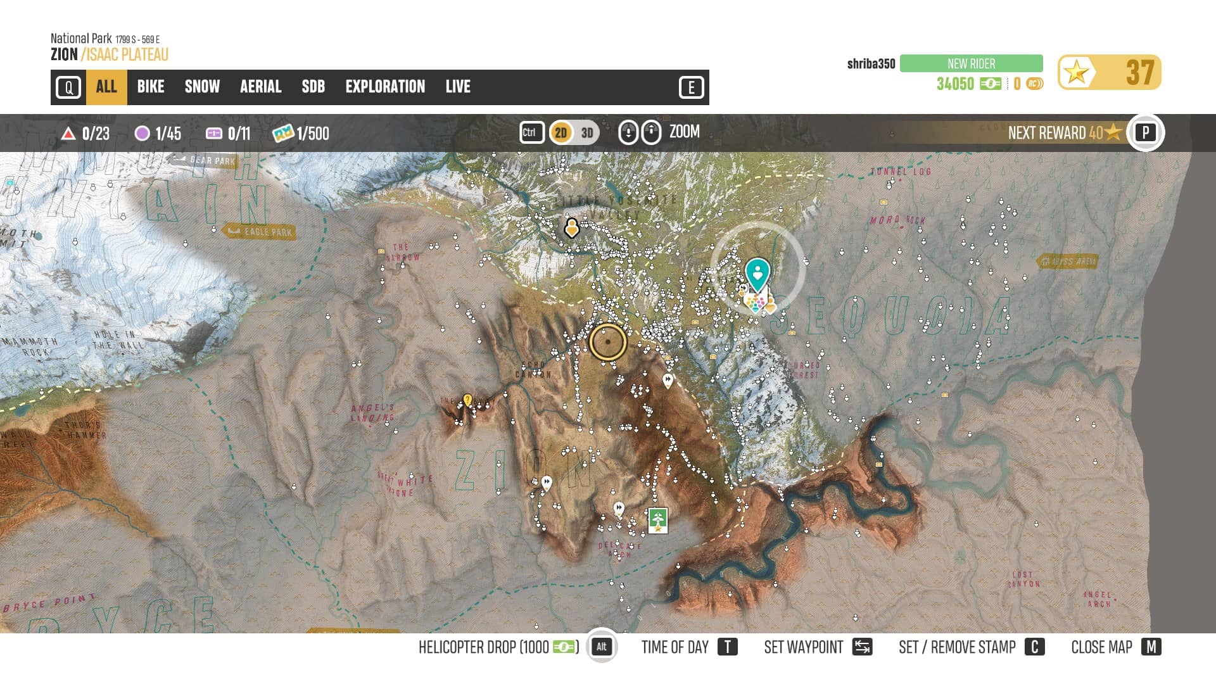Open the SNOW filter tab

tap(202, 87)
